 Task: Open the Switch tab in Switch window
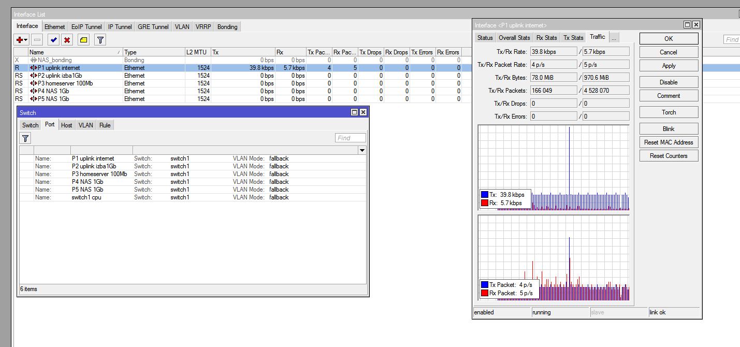30,125
